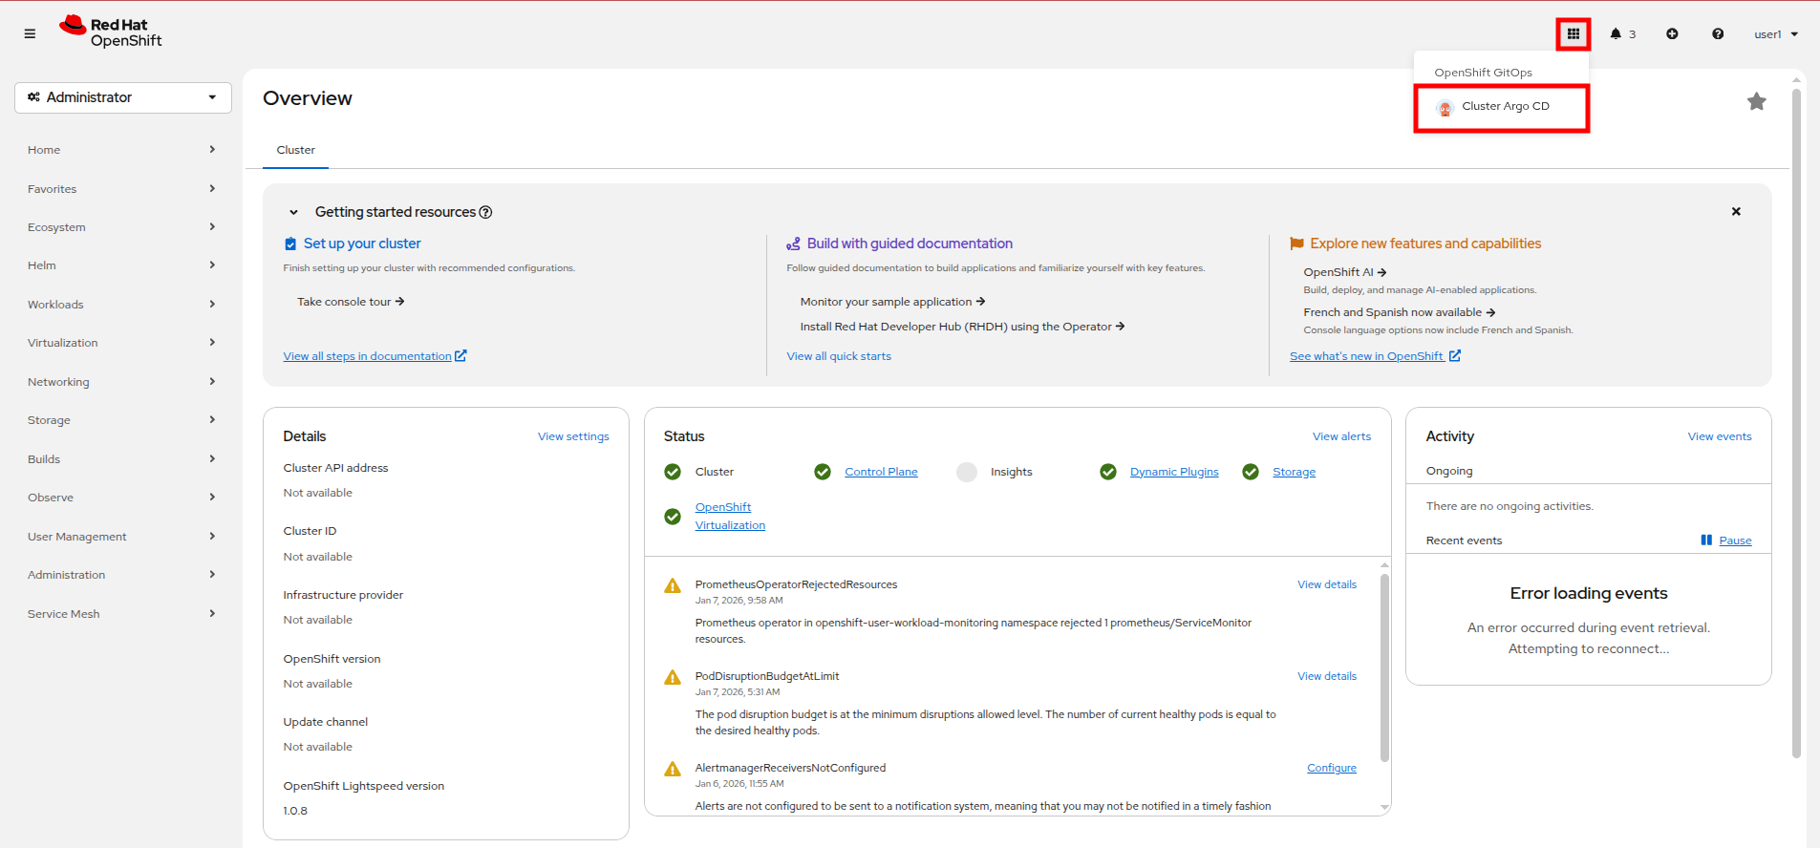Toggle the hamburger navigation menu icon
This screenshot has height=848, width=1820.
[x=30, y=34]
